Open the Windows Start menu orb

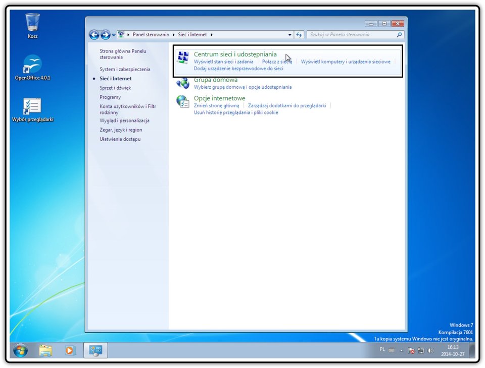click(21, 350)
